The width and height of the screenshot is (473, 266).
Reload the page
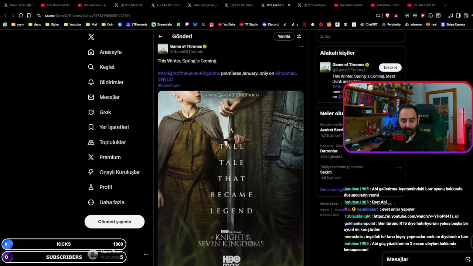[x=21, y=16]
